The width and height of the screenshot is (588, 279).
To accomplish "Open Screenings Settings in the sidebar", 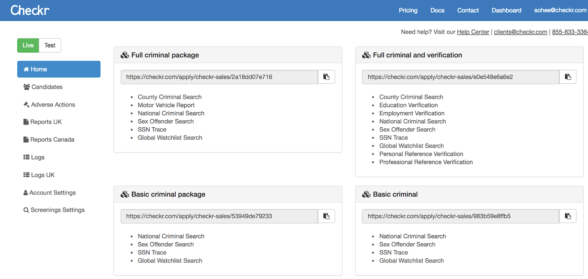I will coord(59,210).
